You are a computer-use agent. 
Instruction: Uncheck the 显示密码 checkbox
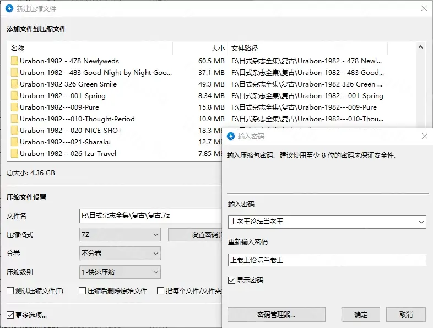click(x=232, y=281)
